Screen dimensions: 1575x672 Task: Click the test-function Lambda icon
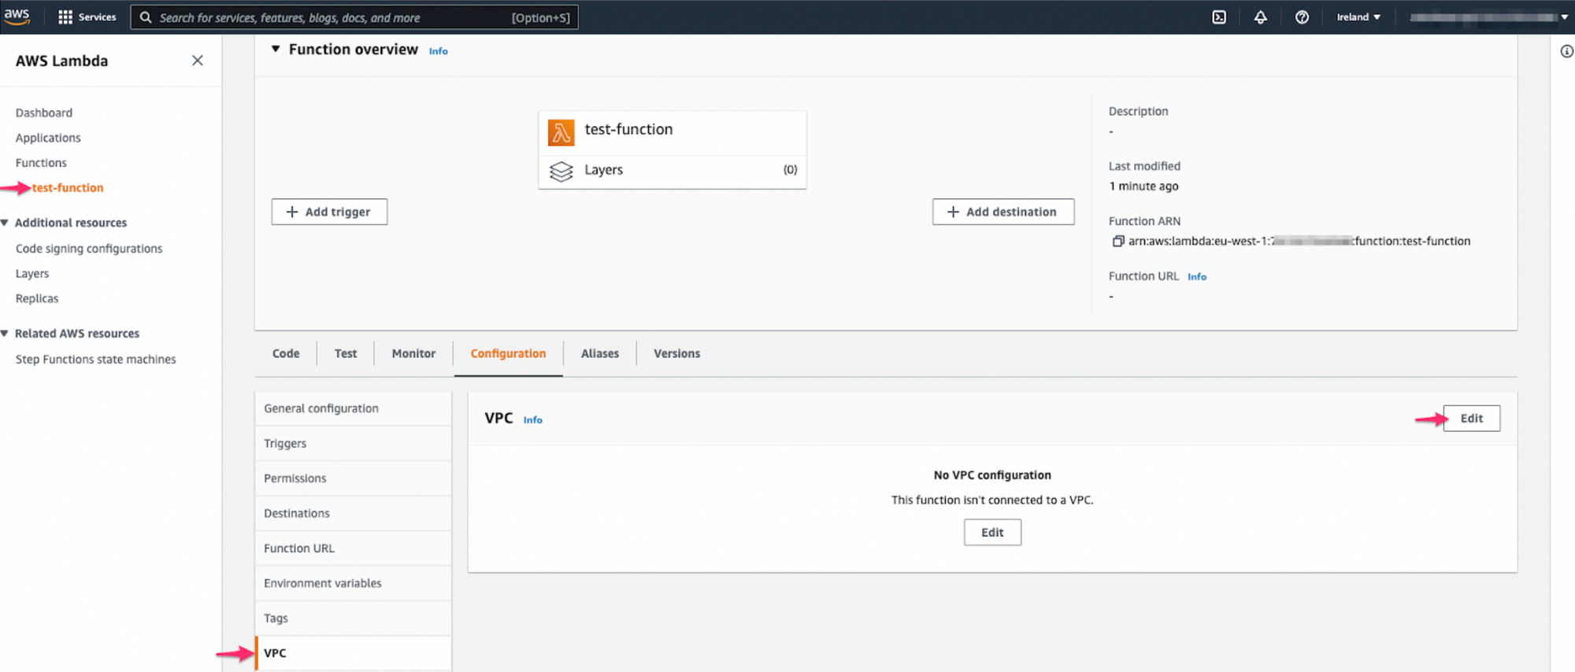click(561, 132)
